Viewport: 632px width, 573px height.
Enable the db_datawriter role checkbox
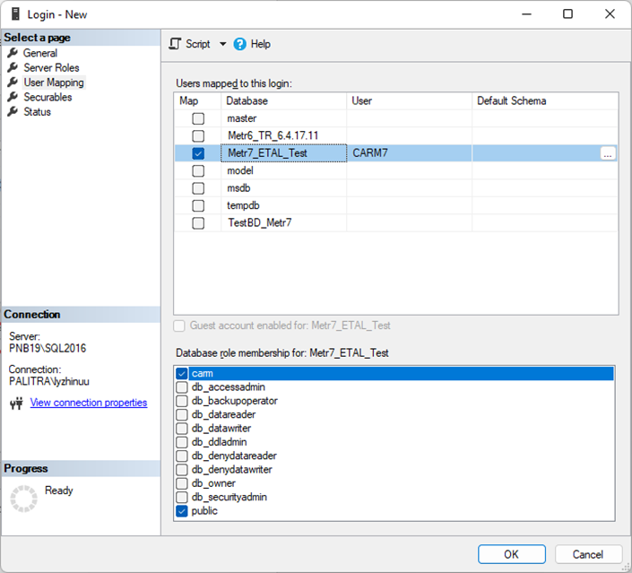point(182,429)
